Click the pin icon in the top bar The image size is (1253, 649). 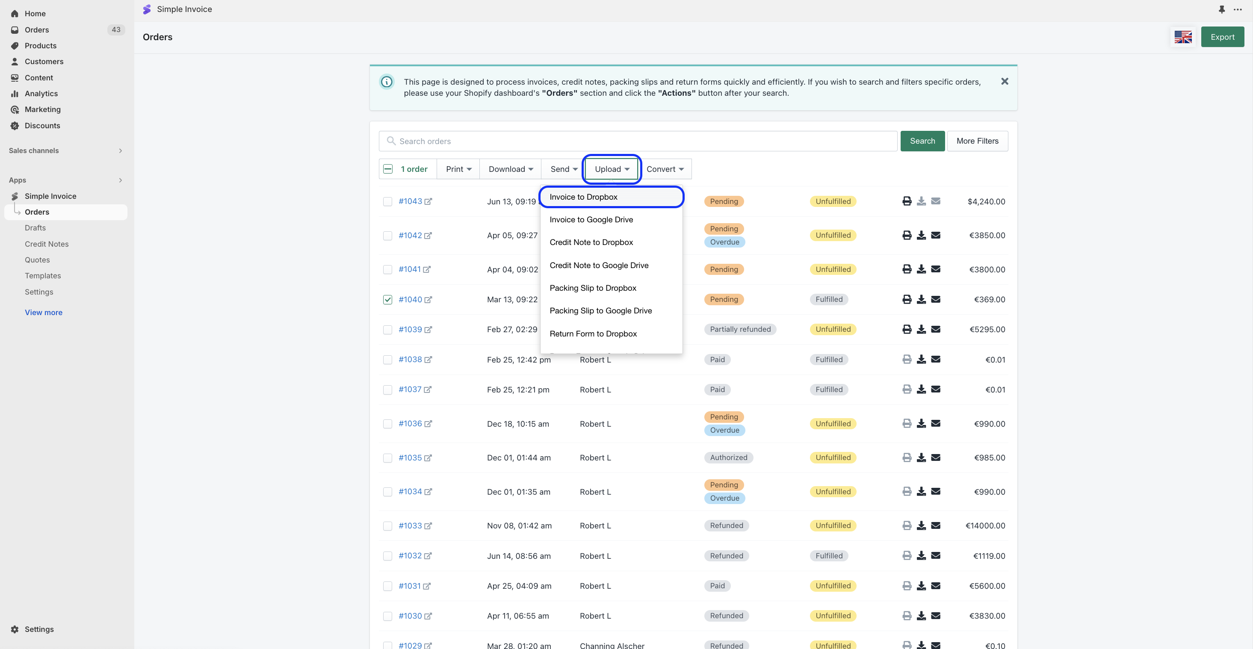point(1221,9)
